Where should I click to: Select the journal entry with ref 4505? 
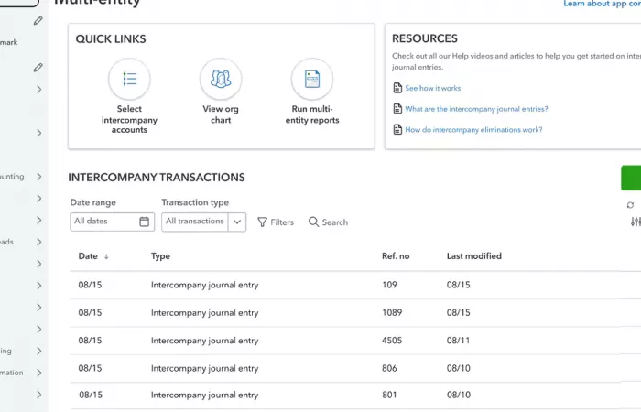(355, 341)
